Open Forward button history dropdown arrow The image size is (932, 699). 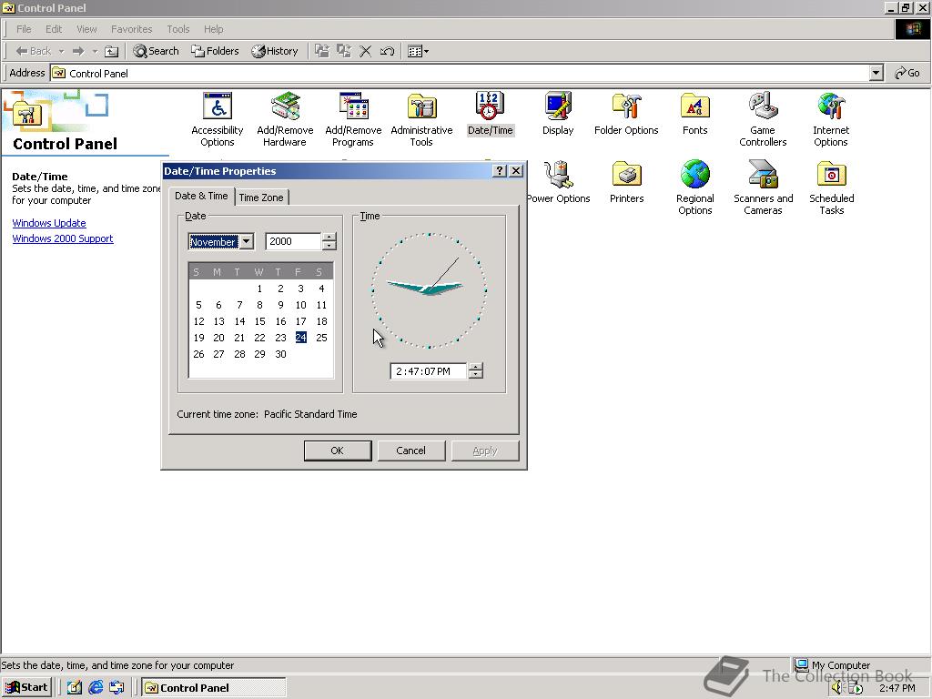pos(95,51)
